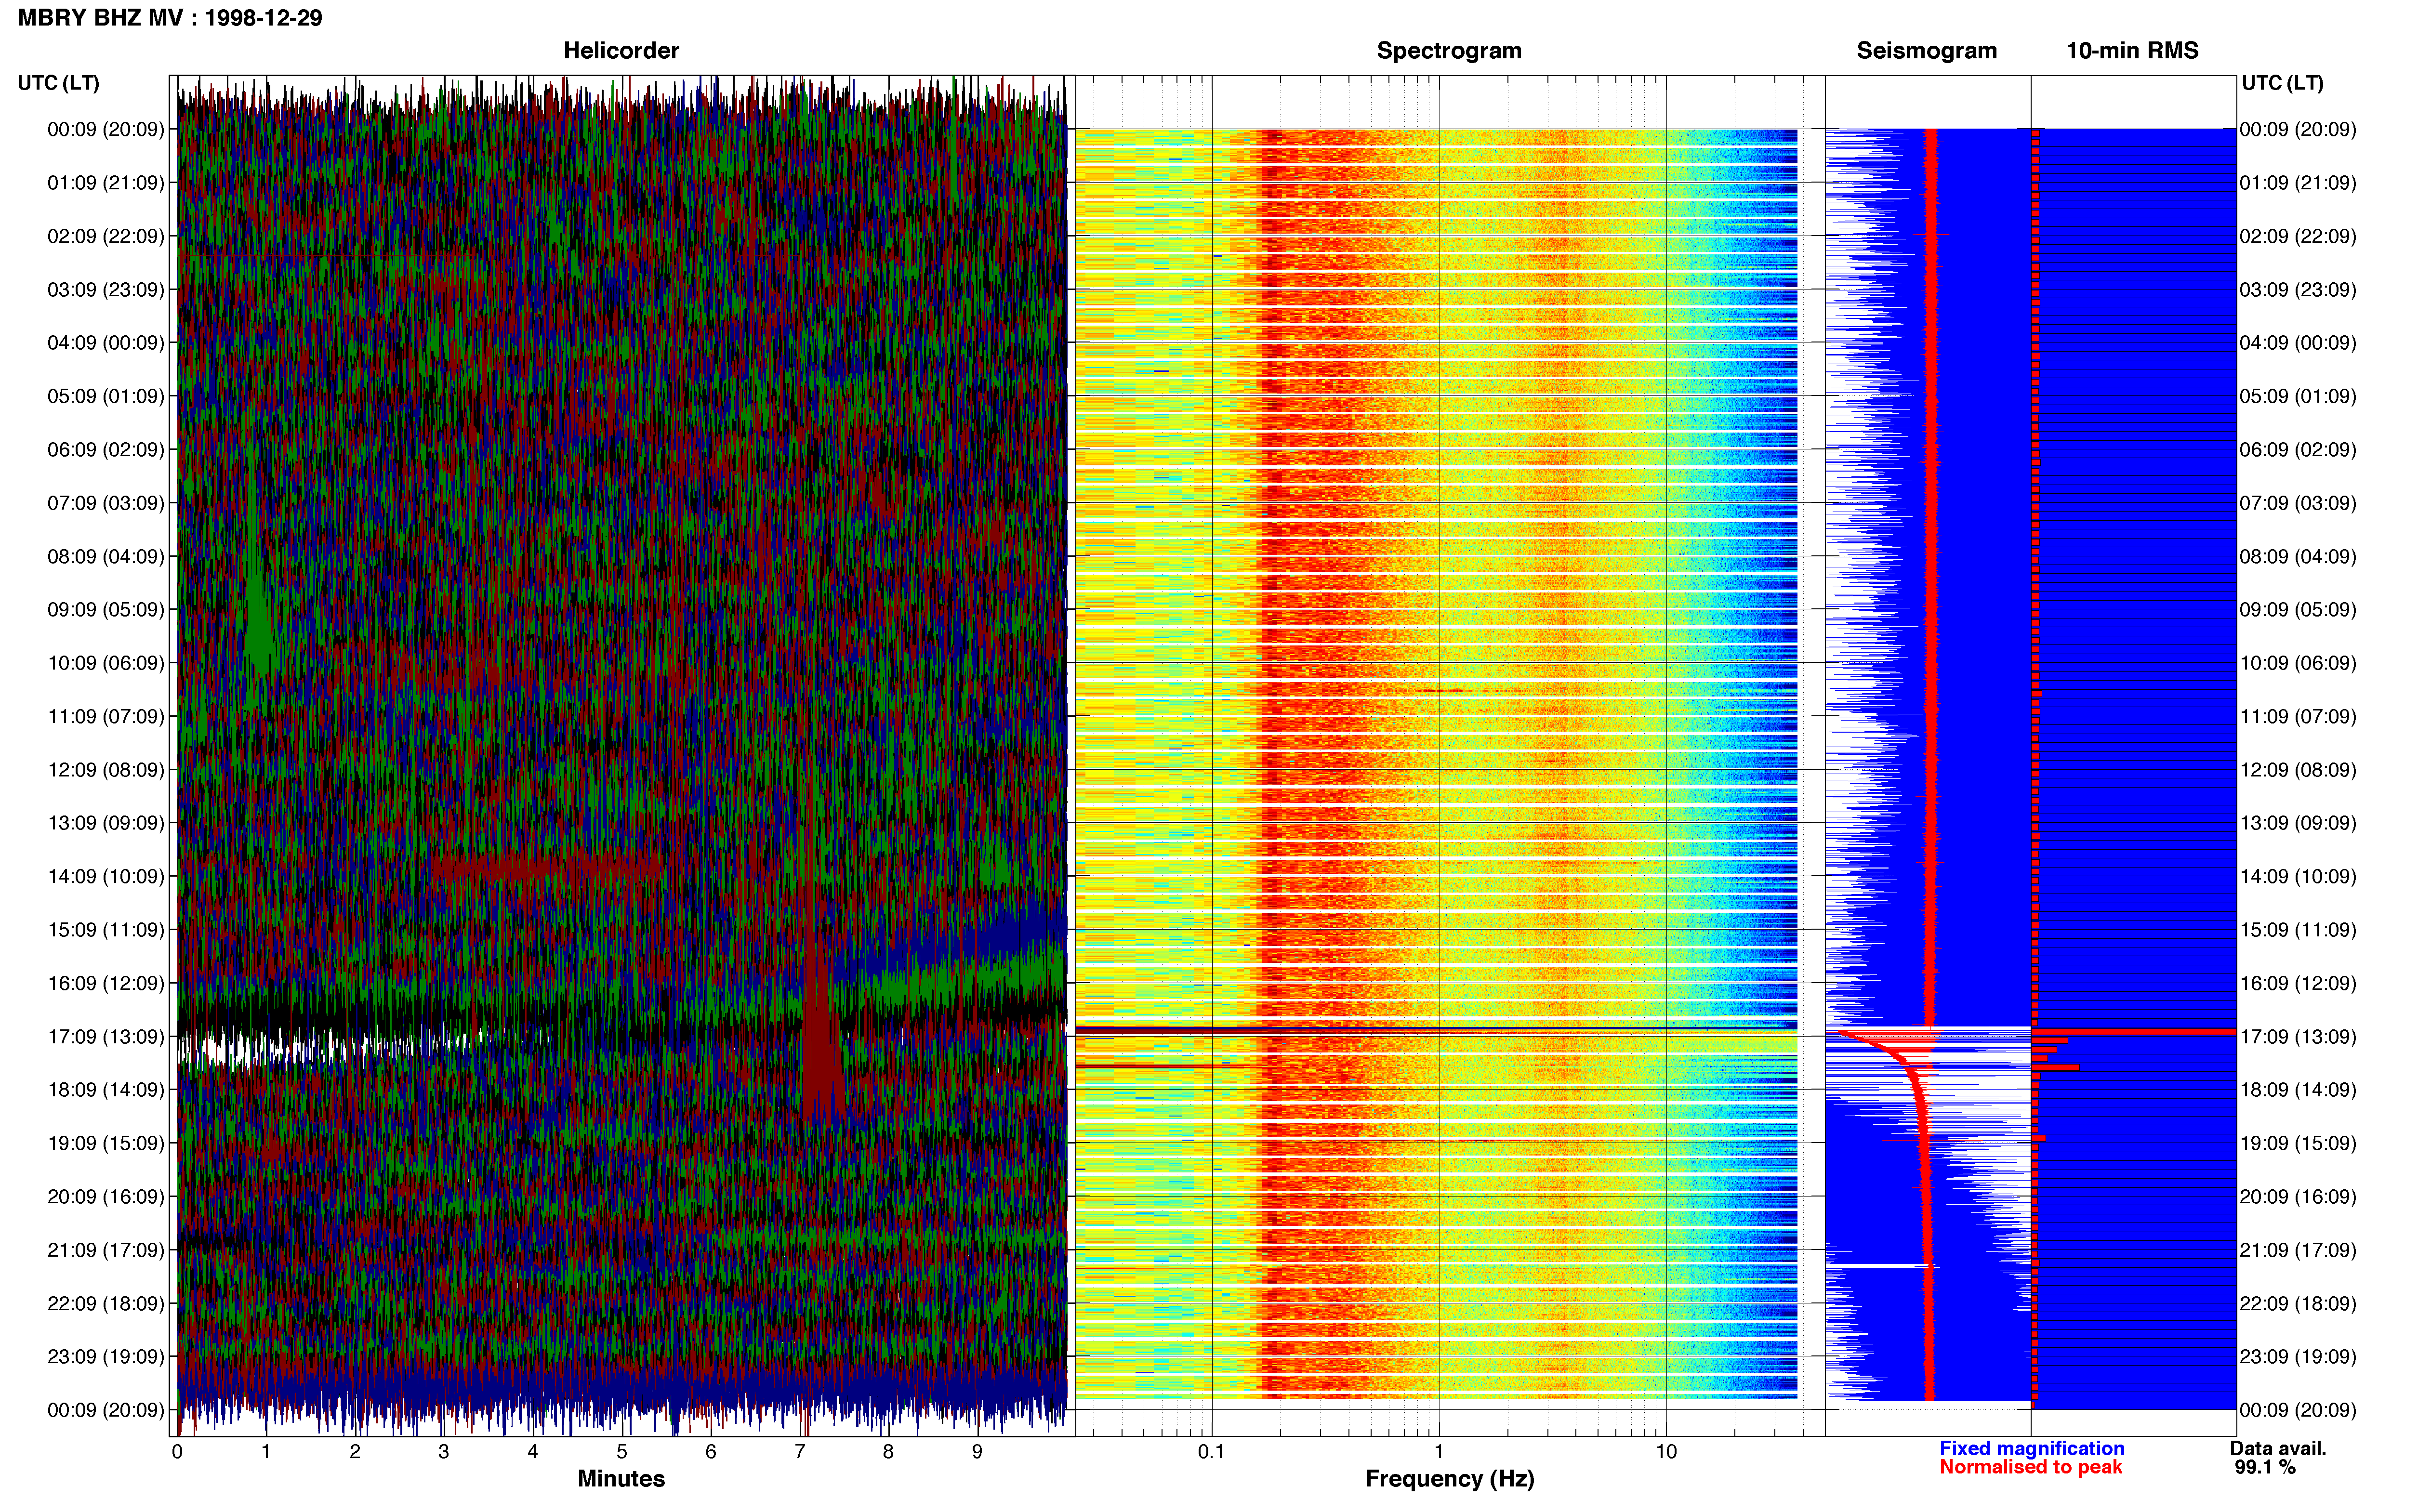This screenshot has width=2418, height=1512.
Task: Select the Helicorder panel heading
Action: (621, 50)
